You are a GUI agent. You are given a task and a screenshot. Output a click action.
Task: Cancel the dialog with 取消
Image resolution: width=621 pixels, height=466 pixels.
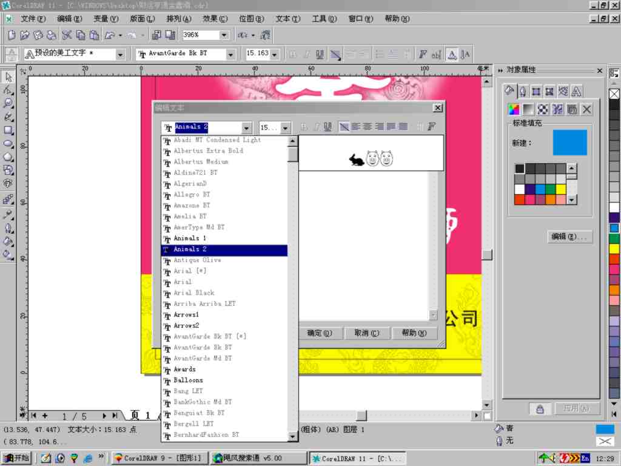click(367, 333)
